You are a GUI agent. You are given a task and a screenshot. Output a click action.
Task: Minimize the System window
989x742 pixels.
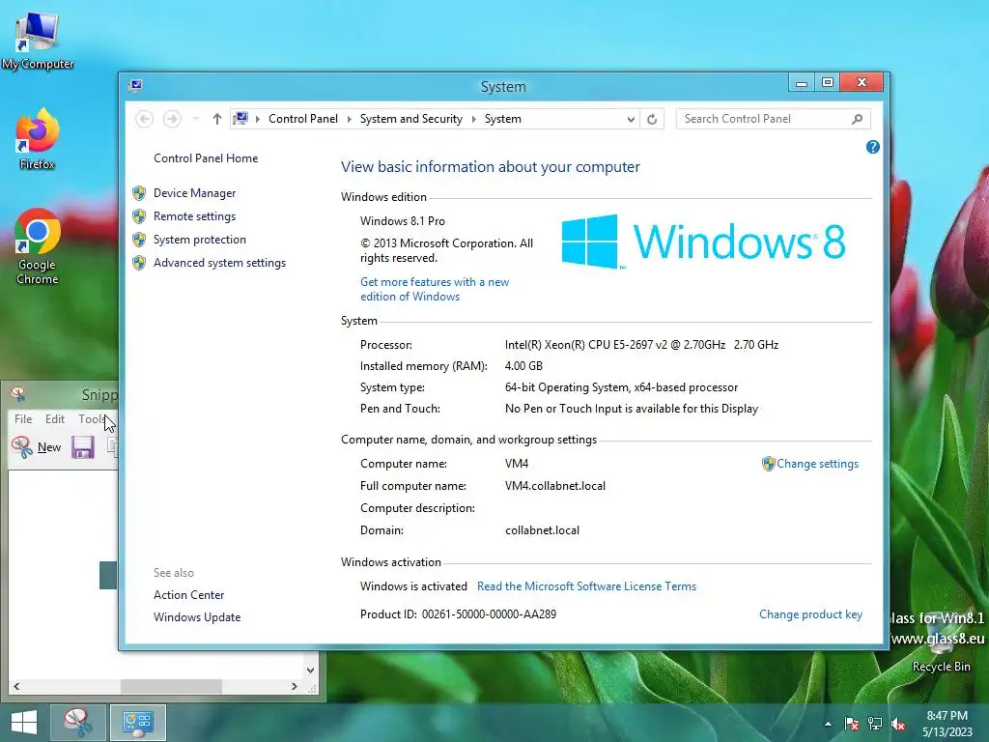[801, 83]
